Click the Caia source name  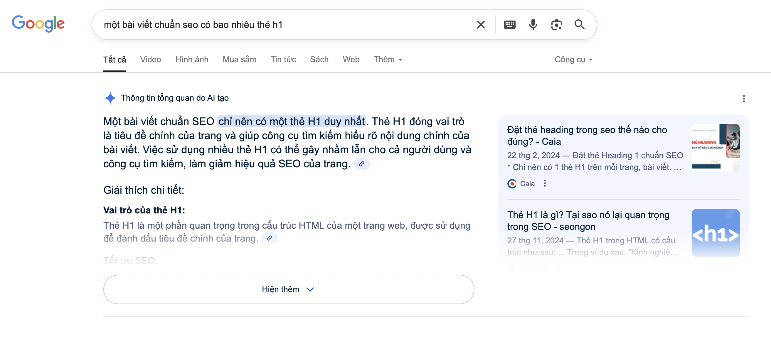pos(527,184)
